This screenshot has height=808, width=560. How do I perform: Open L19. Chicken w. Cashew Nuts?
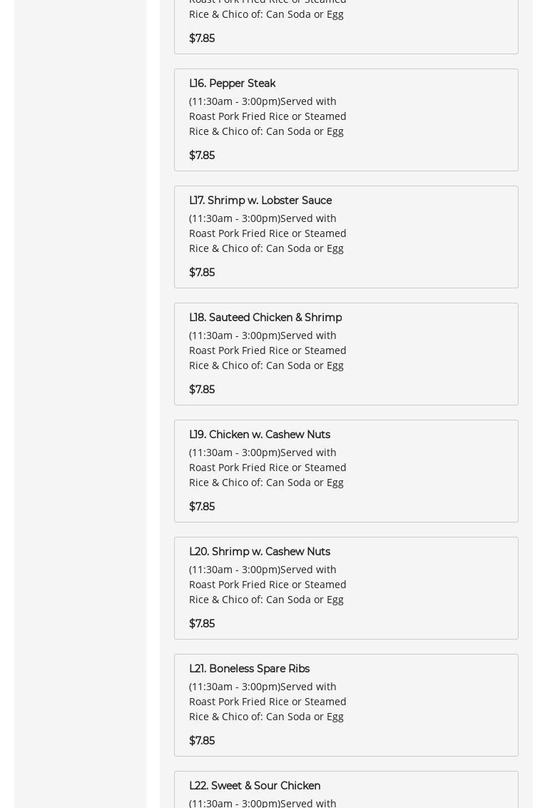point(259,435)
